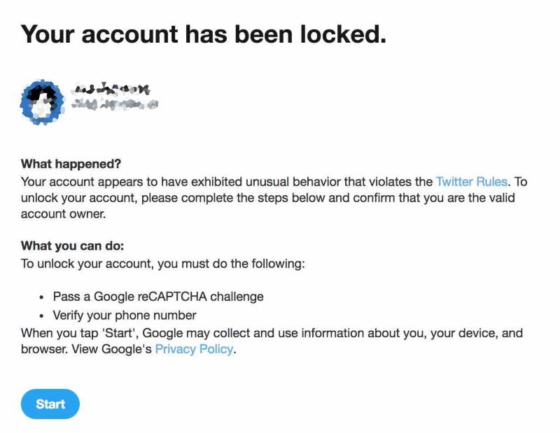The image size is (560, 433).
Task: Open the Twitter Rules link
Action: 471,182
